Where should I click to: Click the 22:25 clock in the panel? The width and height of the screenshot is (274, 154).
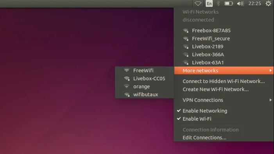(x=254, y=3)
